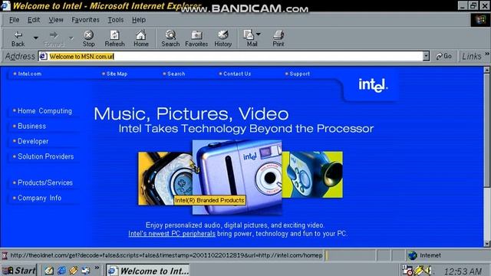Open the View menu

[x=56, y=20]
